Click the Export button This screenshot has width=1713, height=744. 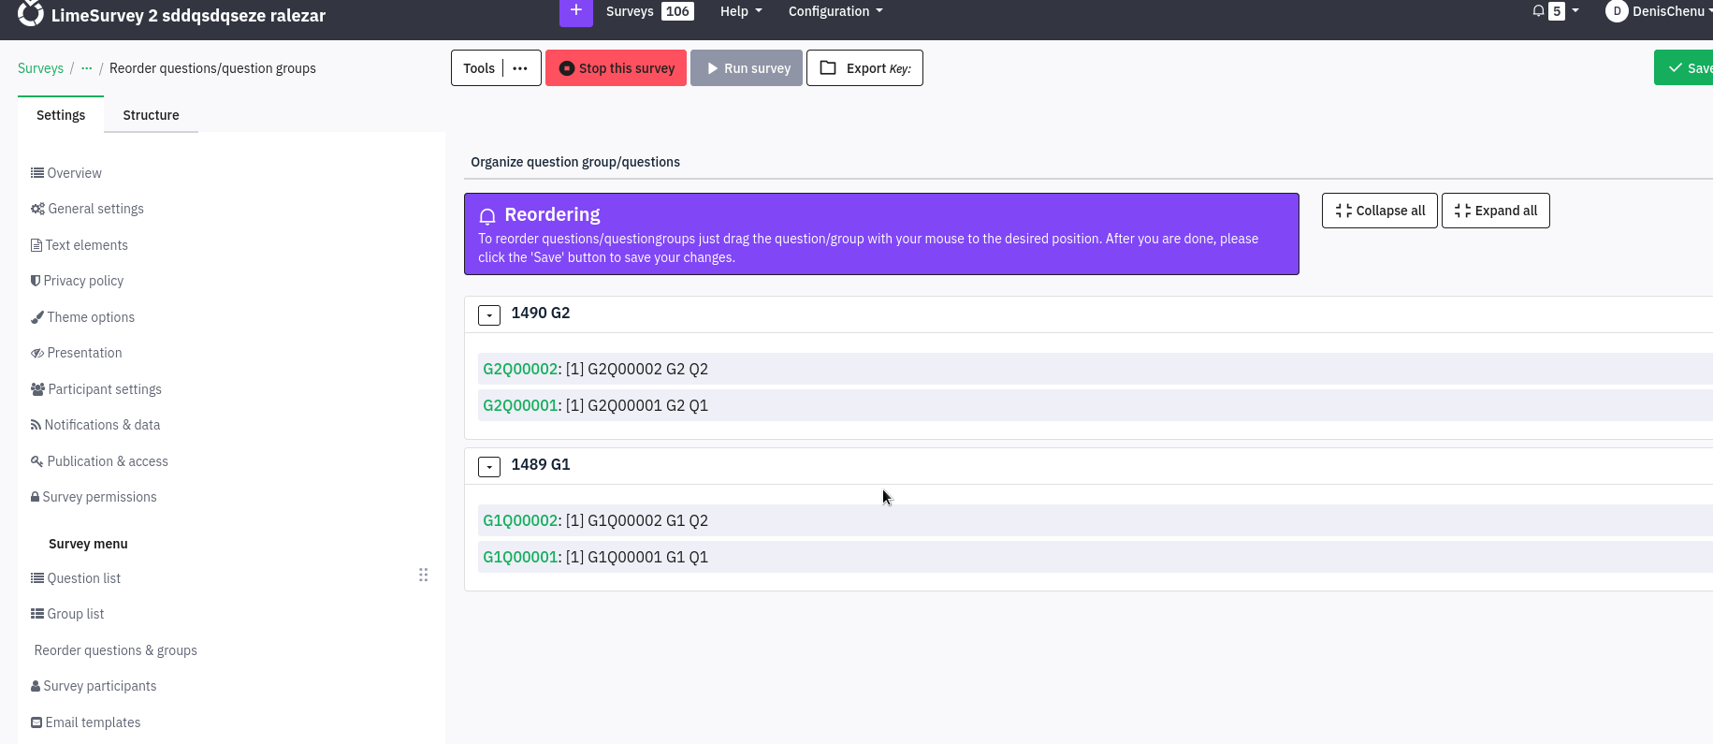coord(864,68)
